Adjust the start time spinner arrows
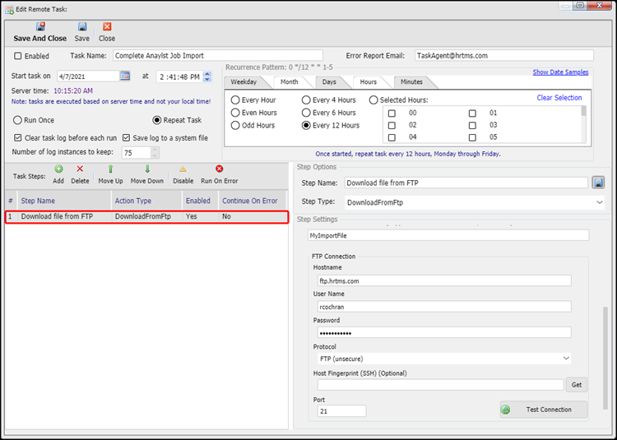The height and width of the screenshot is (440, 617). click(207, 76)
